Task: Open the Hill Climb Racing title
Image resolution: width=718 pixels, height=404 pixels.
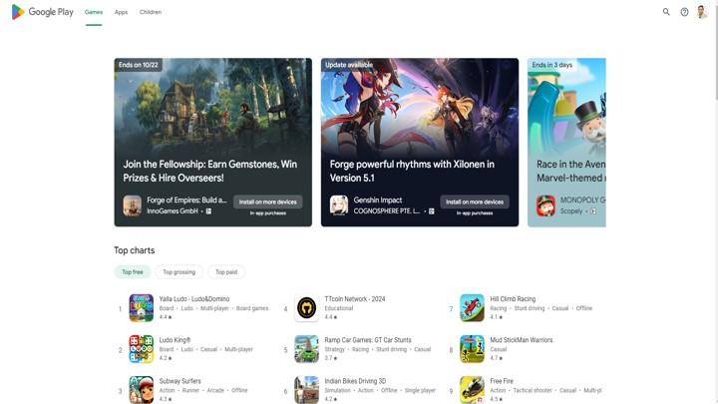Action: tap(513, 299)
